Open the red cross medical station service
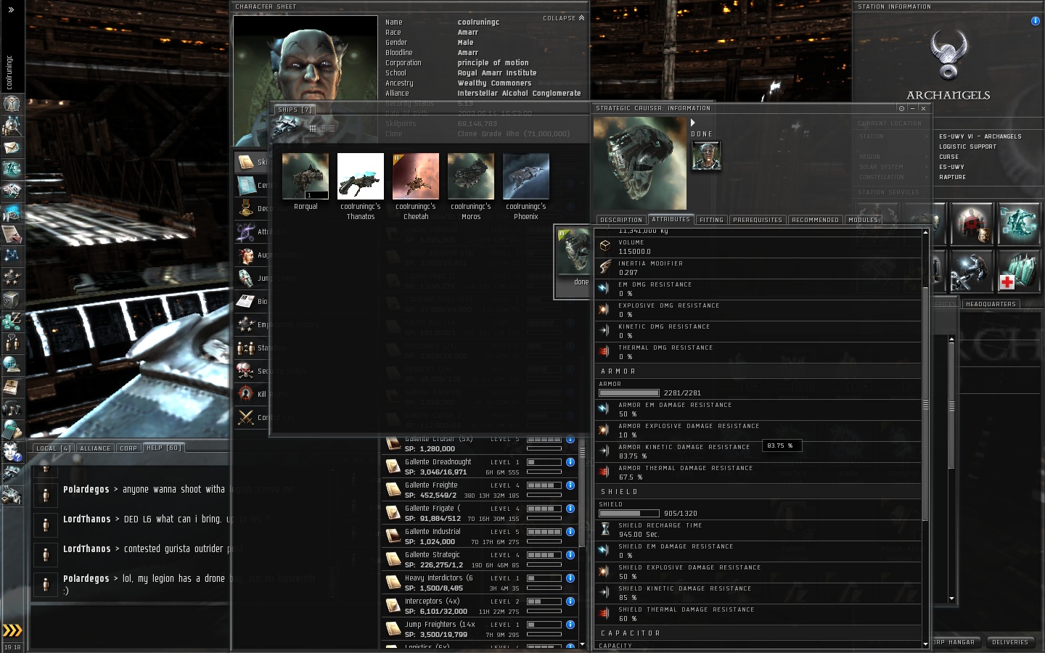This screenshot has width=1045, height=653. tap(1018, 271)
